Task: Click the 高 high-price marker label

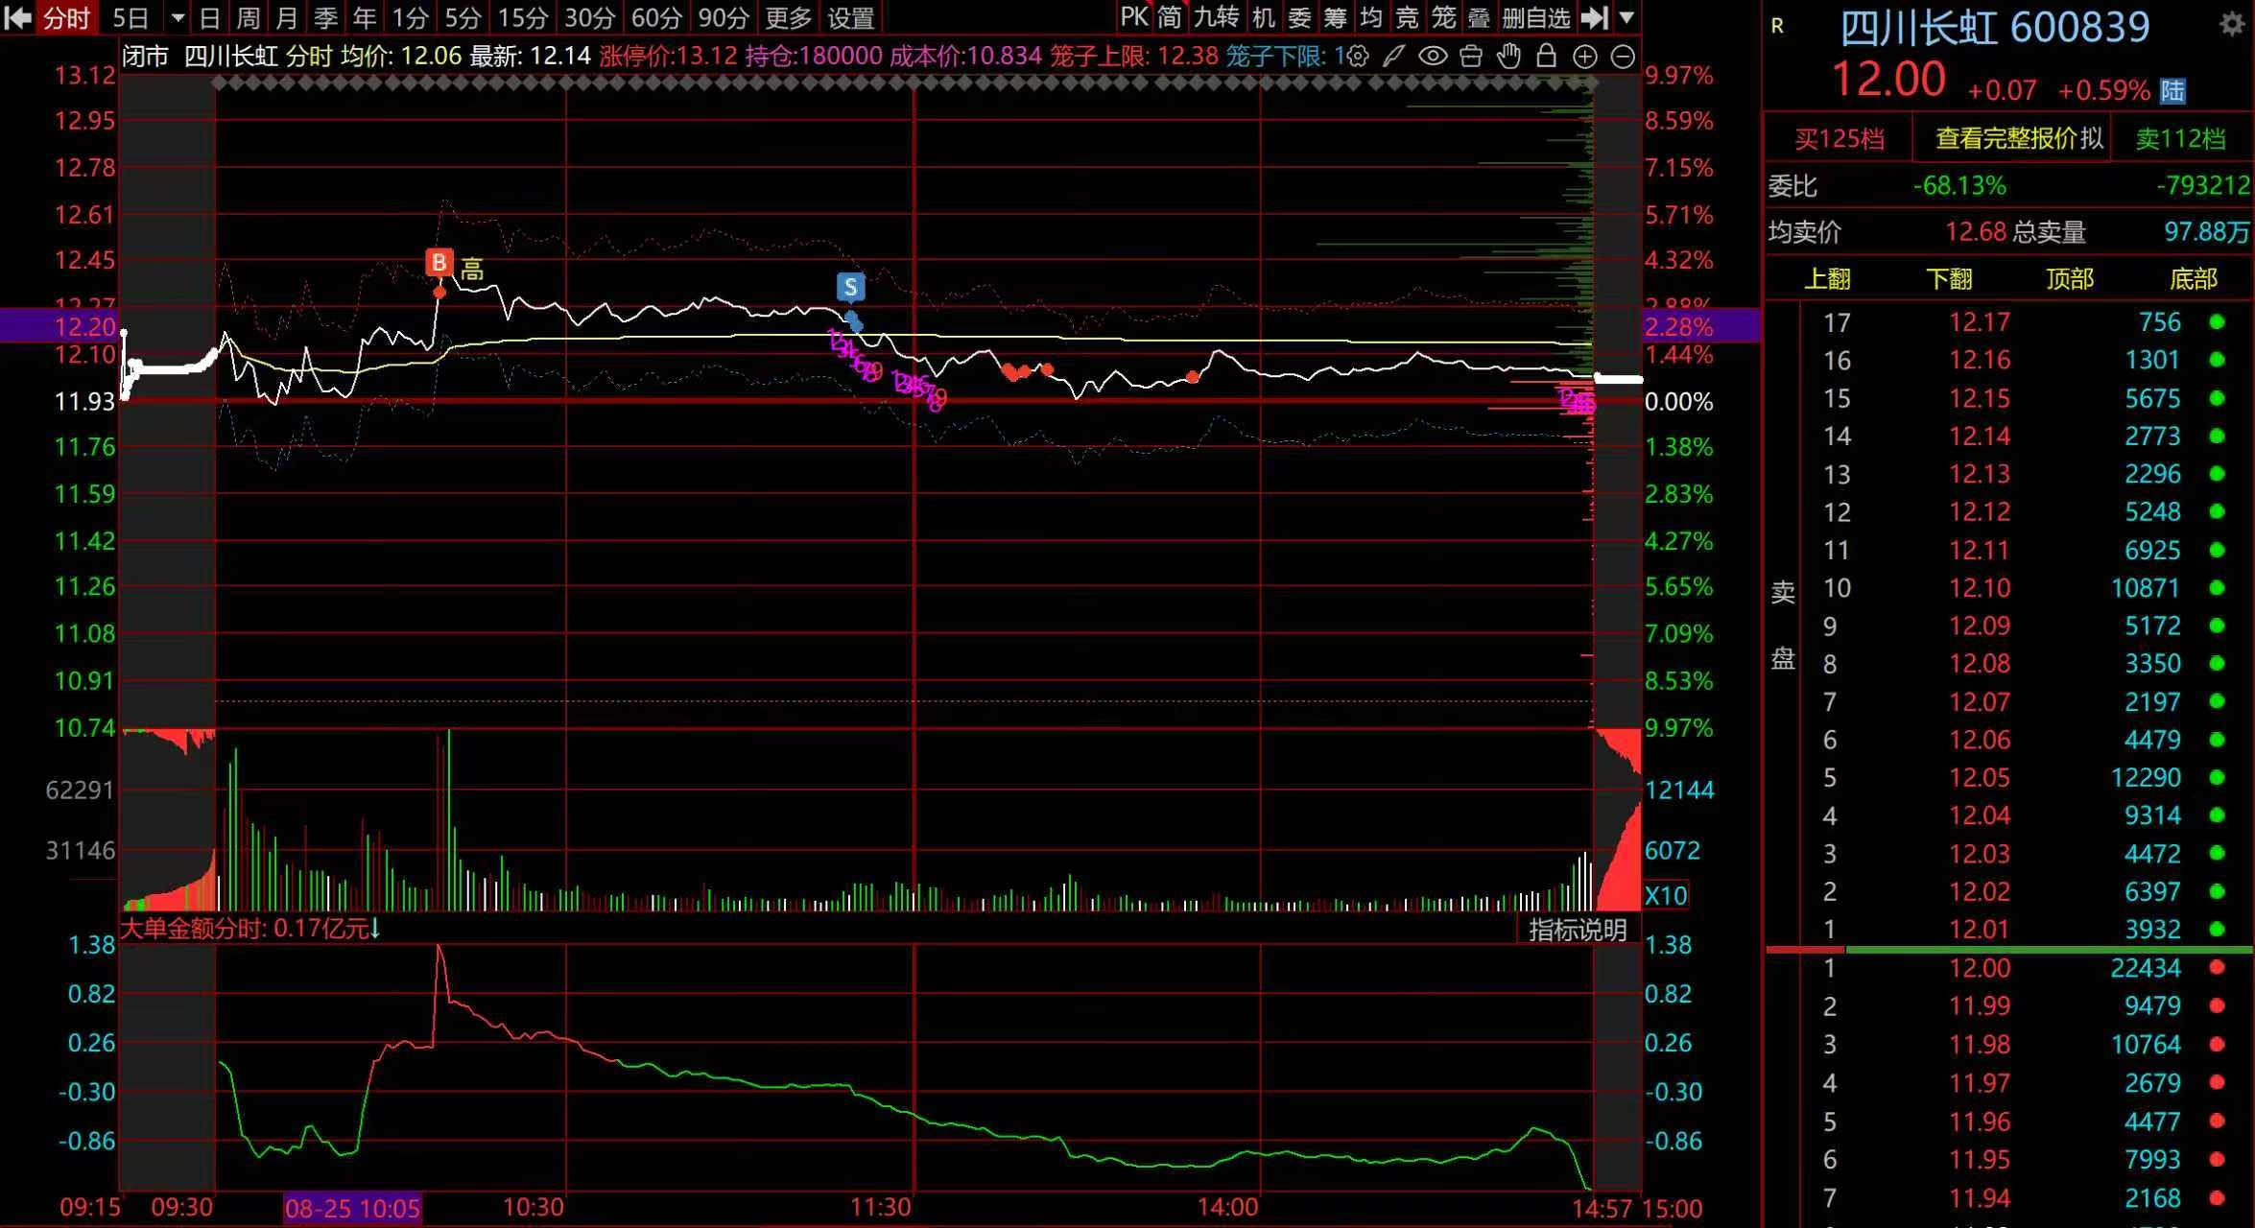Action: [471, 270]
